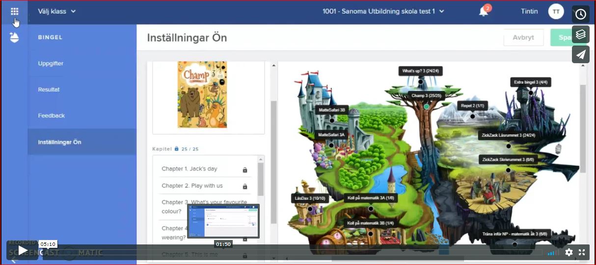The width and height of the screenshot is (596, 265).
Task: Click the TT user avatar
Action: (556, 11)
